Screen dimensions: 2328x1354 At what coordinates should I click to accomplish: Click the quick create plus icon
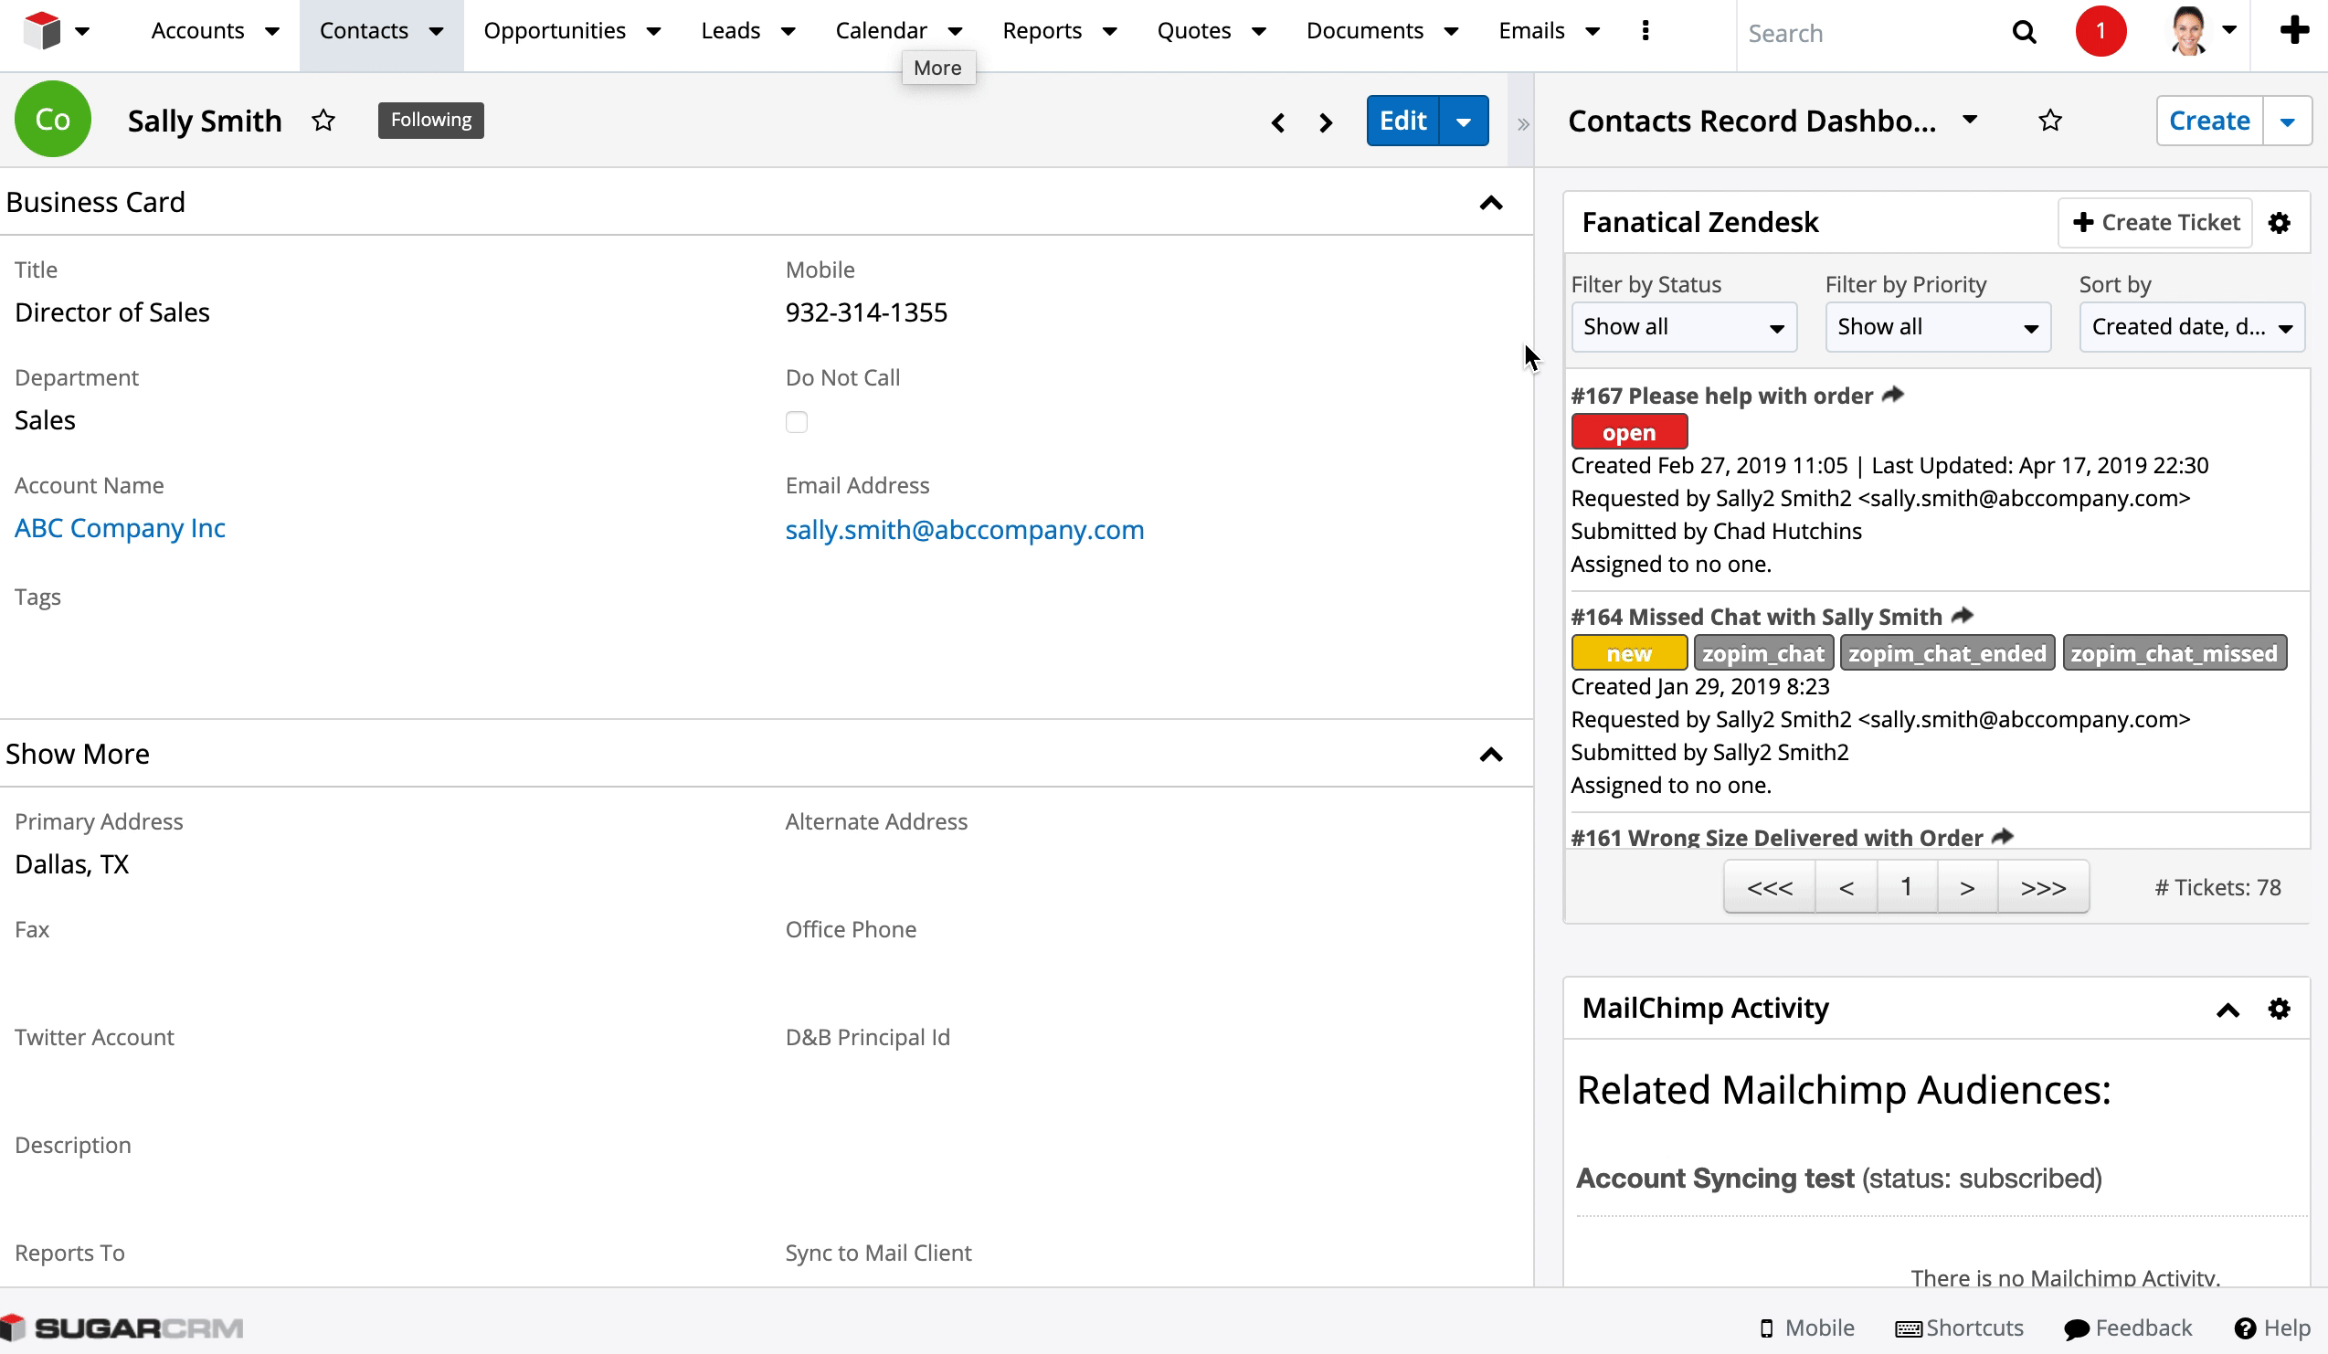[2294, 30]
